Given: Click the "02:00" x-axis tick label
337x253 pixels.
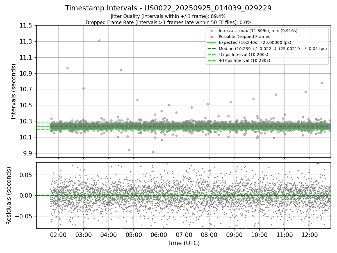Looking at the screenshot, I should click(58, 235).
